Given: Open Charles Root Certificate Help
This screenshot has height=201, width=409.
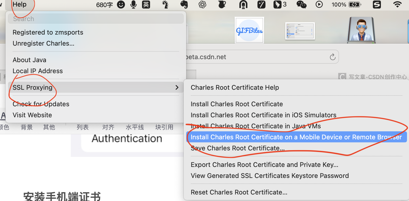Looking at the screenshot, I should (x=235, y=87).
